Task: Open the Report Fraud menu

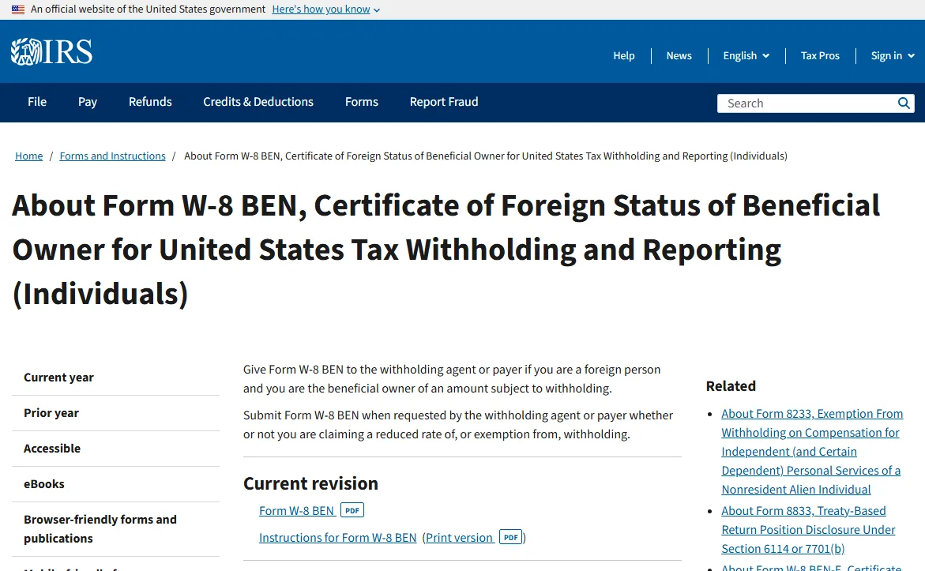Action: tap(444, 102)
